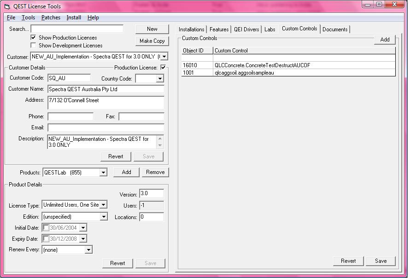Expand the License Type dropdown
Image resolution: width=410 pixels, height=278 pixels.
pos(103,205)
